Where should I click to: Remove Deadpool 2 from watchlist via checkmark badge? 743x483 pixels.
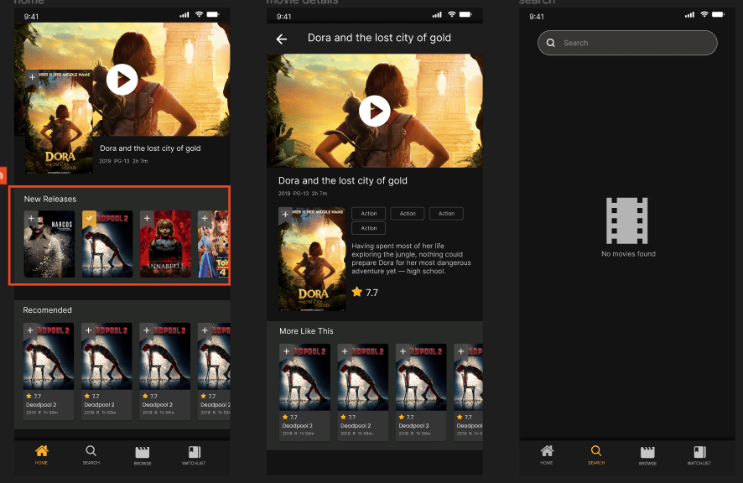(x=89, y=218)
